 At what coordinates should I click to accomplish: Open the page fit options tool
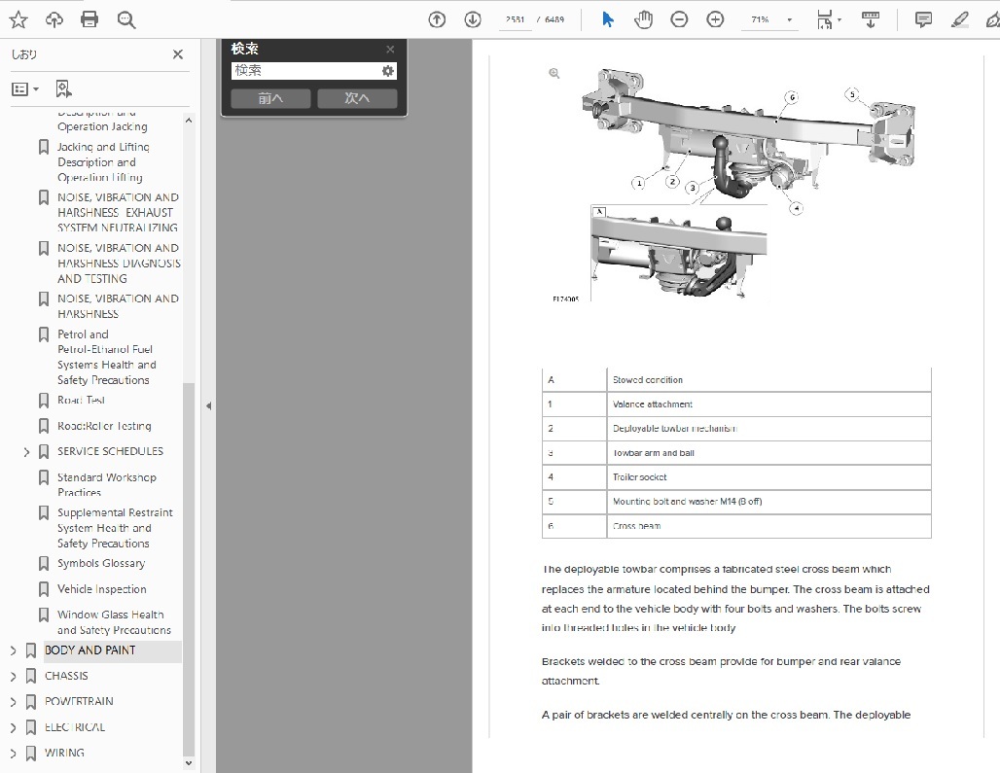(x=828, y=19)
